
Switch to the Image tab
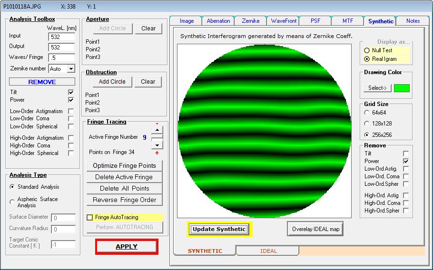(x=187, y=21)
